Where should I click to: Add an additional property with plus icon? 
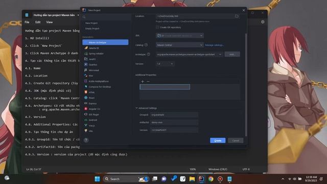(x=143, y=81)
